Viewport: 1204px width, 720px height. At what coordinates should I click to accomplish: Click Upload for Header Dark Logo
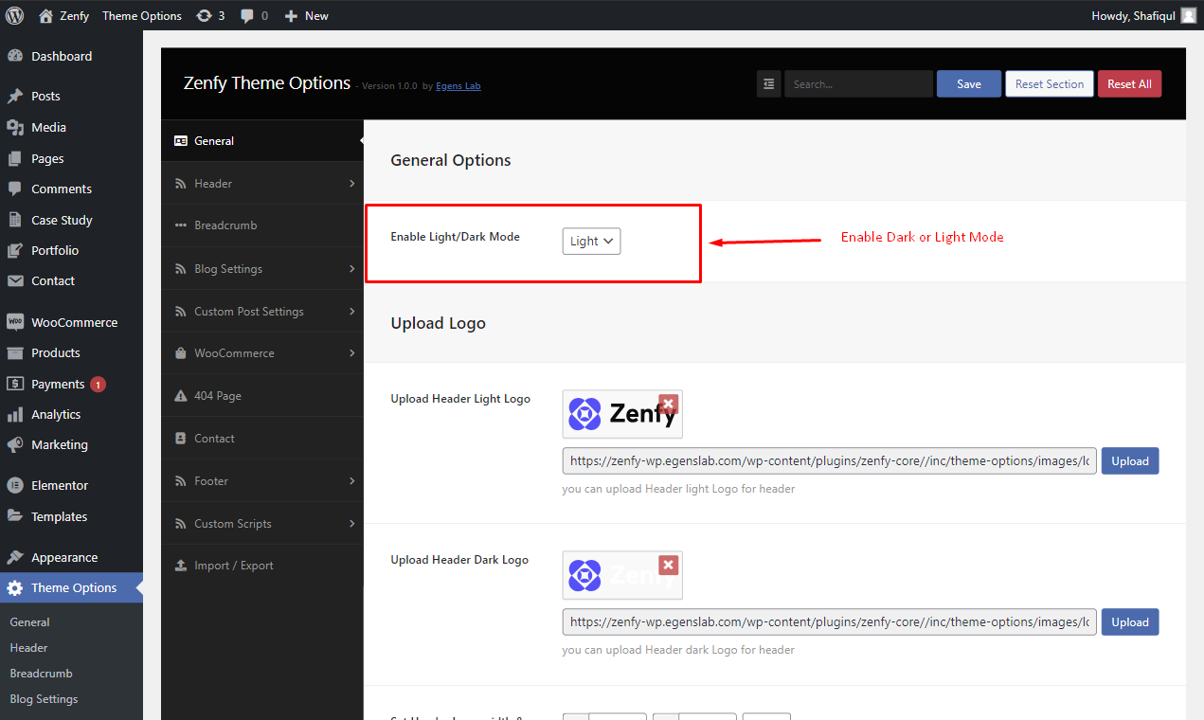coord(1130,622)
